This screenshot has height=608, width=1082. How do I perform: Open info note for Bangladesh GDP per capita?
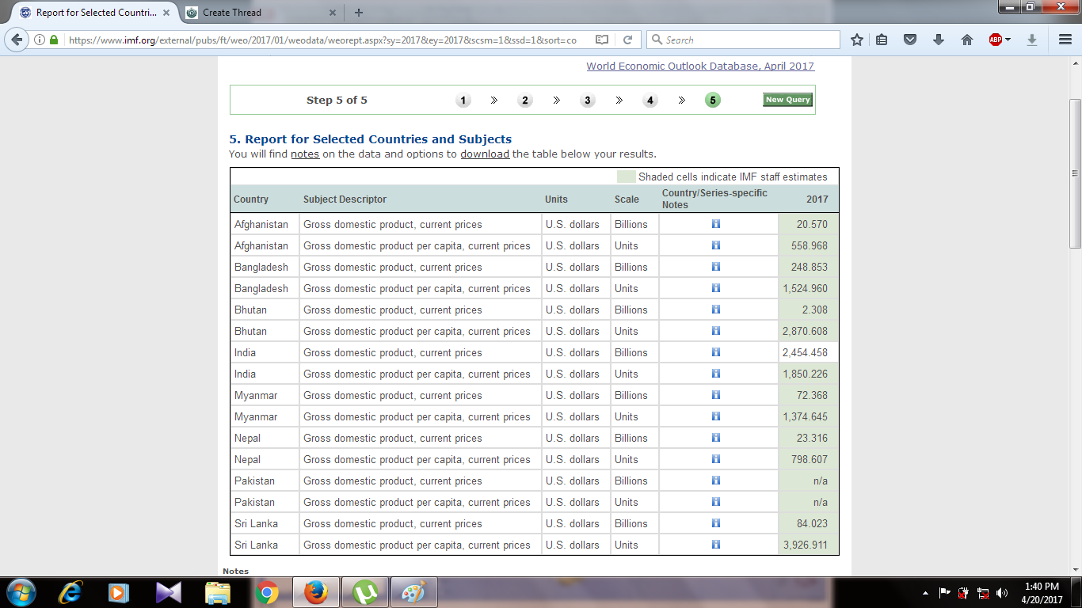pos(716,288)
